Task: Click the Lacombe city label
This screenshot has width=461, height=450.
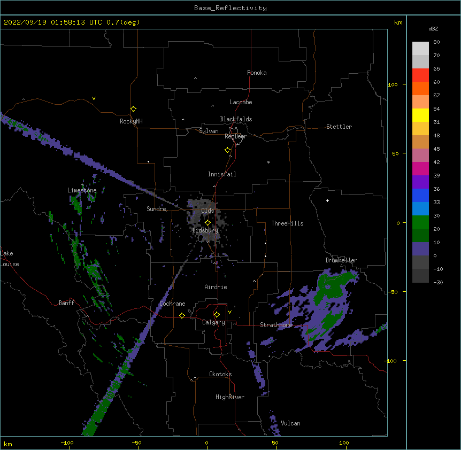Action: coord(241,102)
